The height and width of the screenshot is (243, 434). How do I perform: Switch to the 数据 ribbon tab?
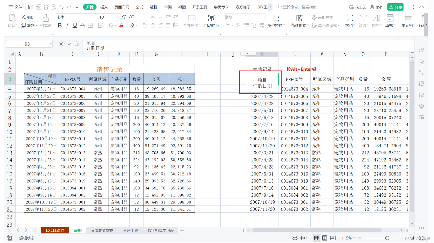pos(154,7)
